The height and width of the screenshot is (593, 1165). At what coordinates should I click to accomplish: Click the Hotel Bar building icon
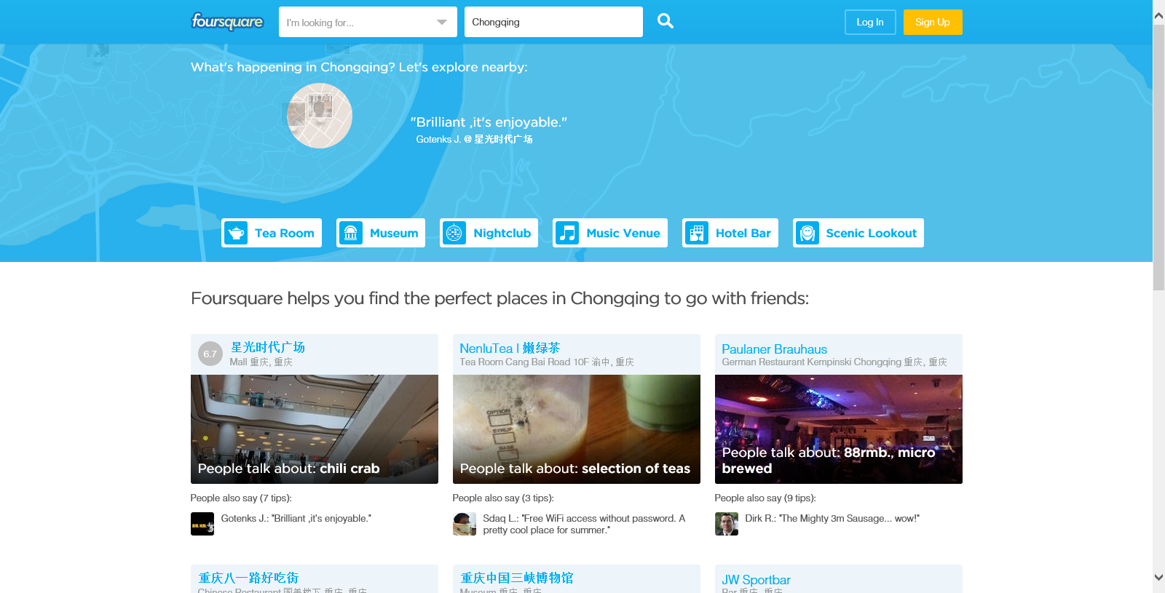697,233
